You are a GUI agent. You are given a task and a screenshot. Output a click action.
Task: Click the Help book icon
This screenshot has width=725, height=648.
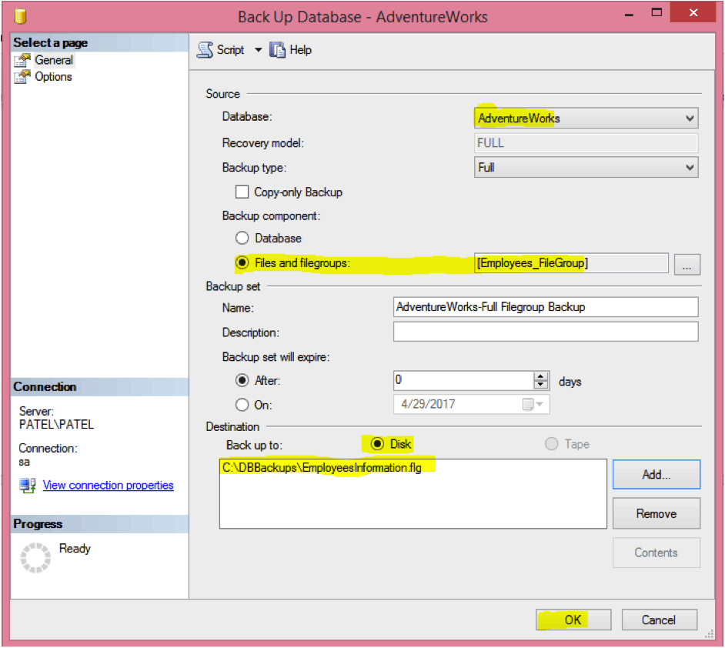277,49
